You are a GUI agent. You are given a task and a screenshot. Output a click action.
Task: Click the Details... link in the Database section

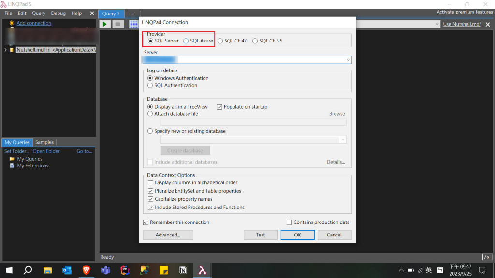pos(335,162)
